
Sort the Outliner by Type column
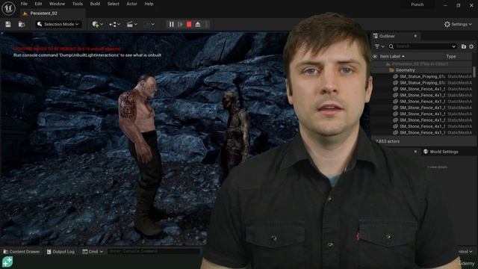click(451, 57)
